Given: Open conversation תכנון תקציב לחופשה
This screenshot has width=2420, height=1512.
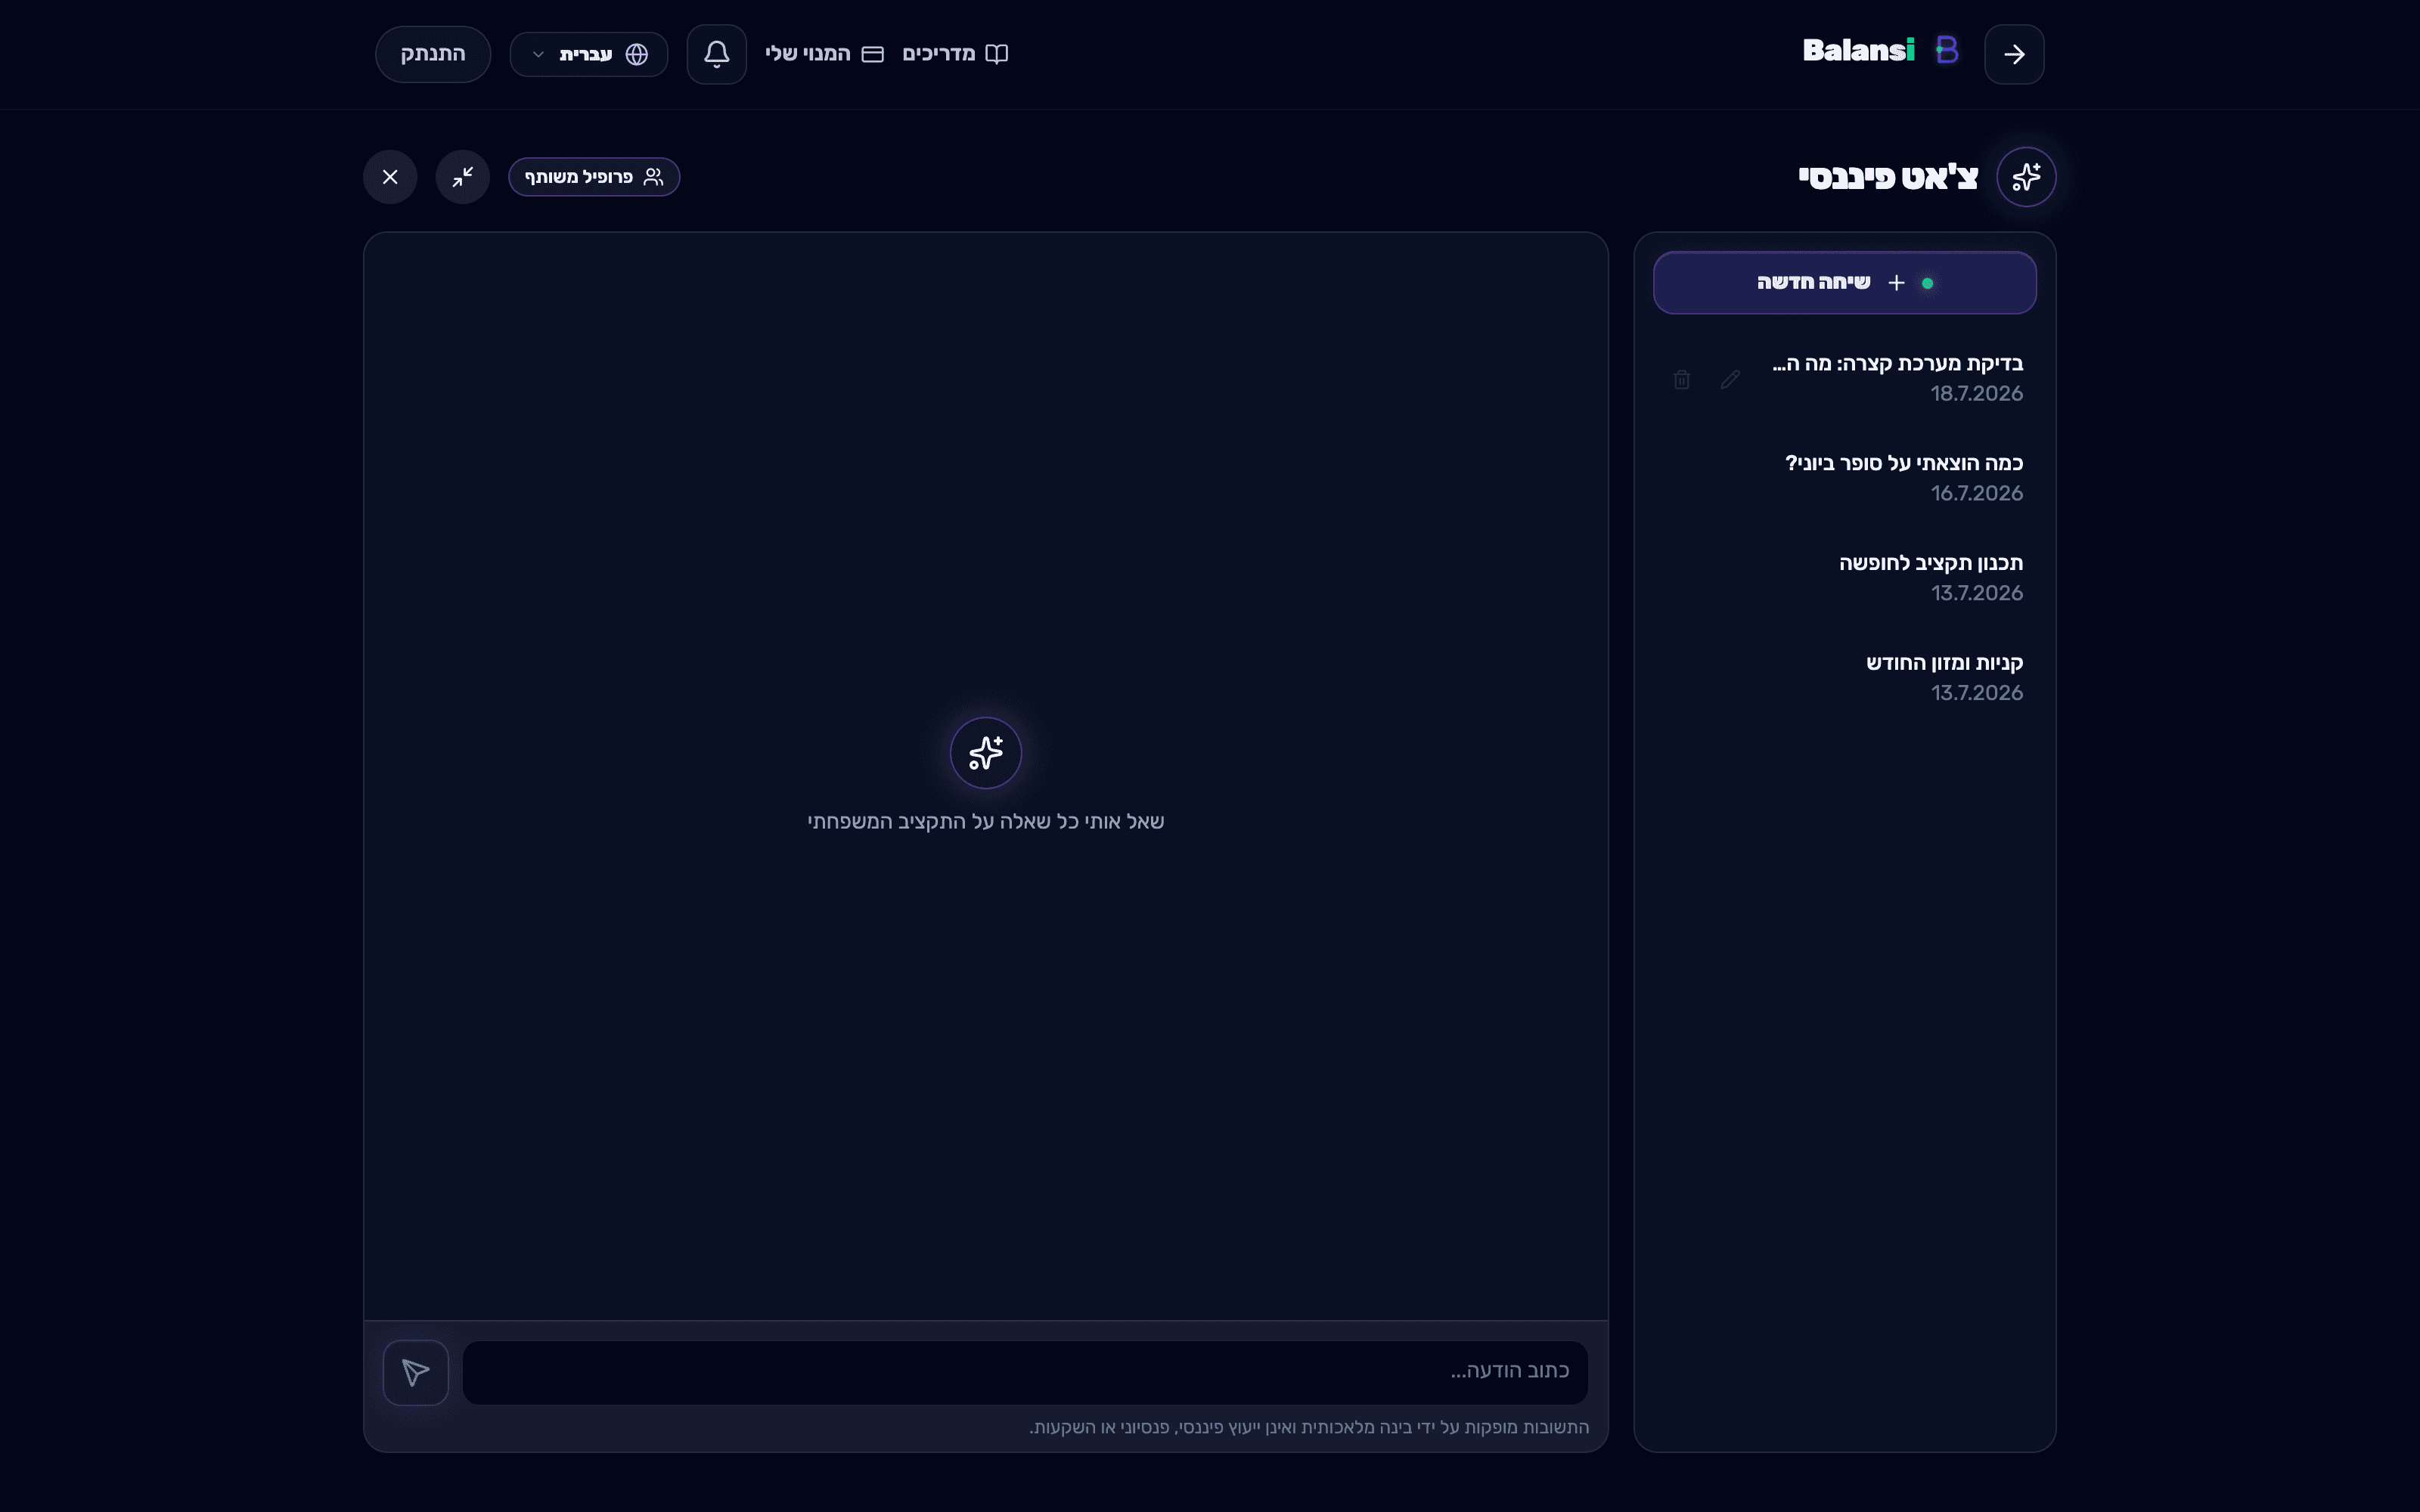Looking at the screenshot, I should pos(1845,578).
